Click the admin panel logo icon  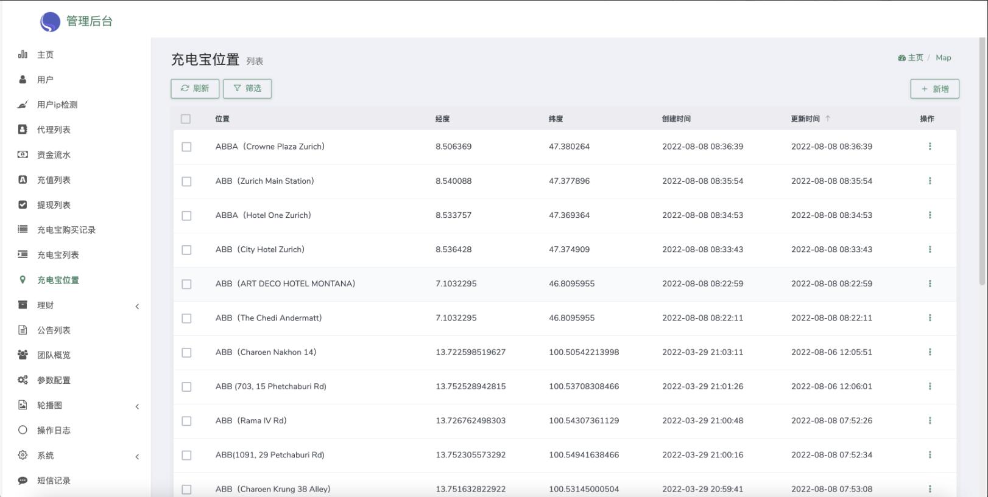tap(50, 22)
